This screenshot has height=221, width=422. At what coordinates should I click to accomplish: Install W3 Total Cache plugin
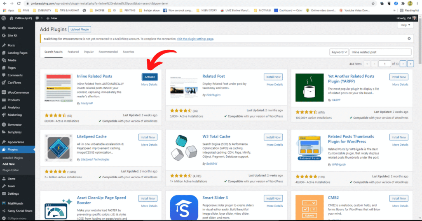pos(273,137)
